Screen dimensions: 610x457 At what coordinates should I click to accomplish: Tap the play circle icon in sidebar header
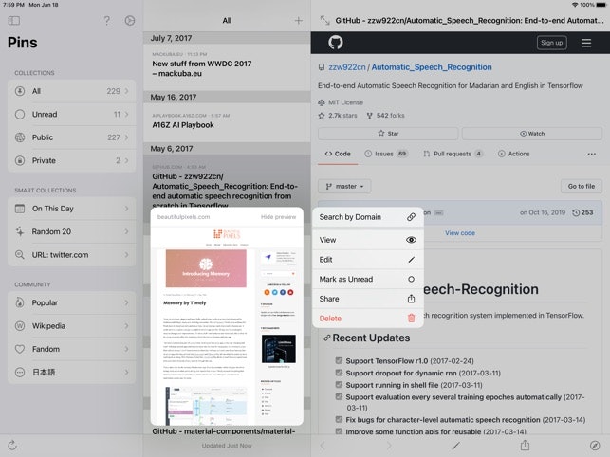pos(130,20)
